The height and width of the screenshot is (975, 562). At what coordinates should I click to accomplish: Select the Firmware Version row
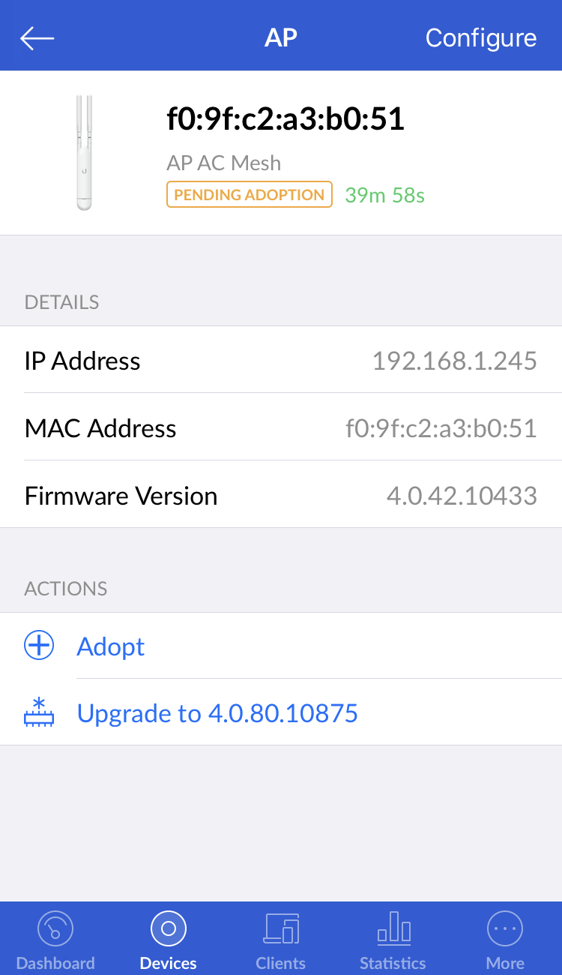(281, 496)
